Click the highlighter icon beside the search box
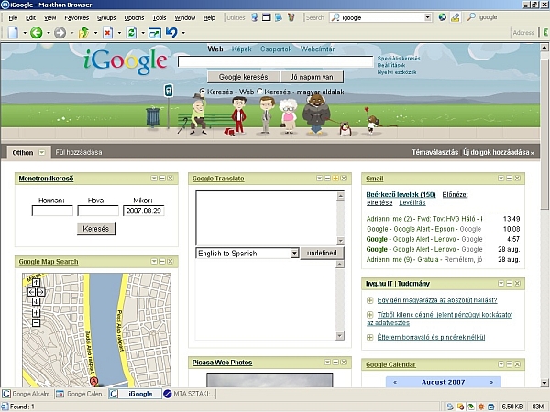This screenshot has height=412, width=550. coord(456,17)
